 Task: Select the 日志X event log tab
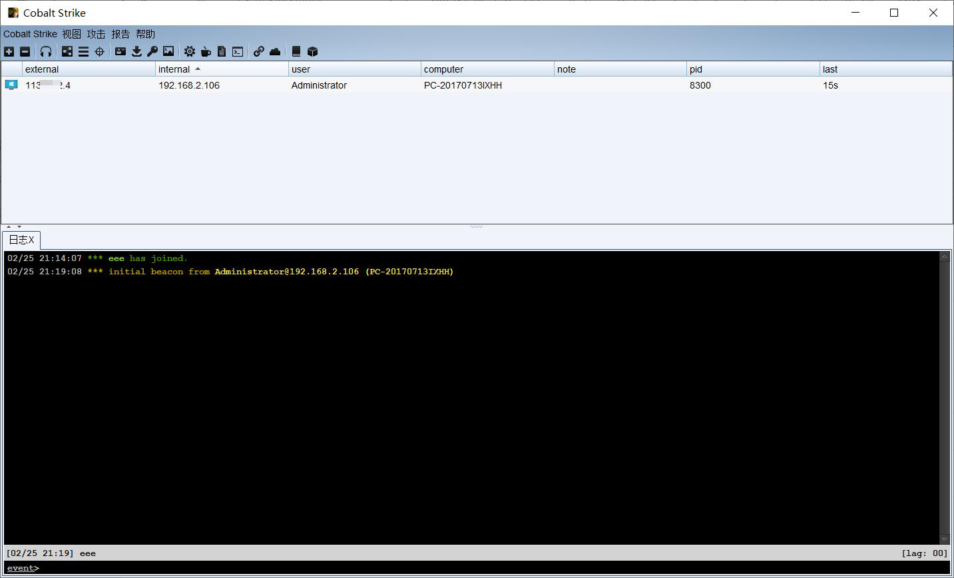(x=21, y=240)
